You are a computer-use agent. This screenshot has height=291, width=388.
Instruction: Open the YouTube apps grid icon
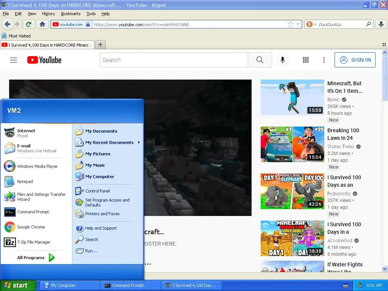tap(306, 60)
